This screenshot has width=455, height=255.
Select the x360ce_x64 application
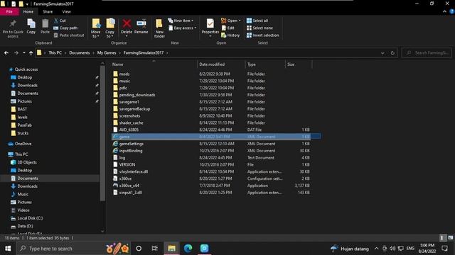(129, 186)
